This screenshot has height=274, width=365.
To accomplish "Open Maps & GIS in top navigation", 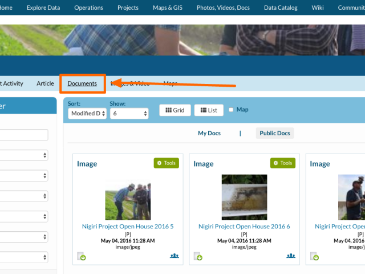I will click(x=168, y=7).
